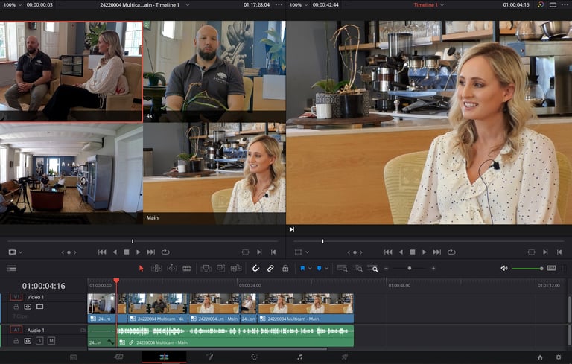Toggle timeline Snapping magnet icon
Image resolution: width=572 pixels, height=364 pixels.
[255, 269]
